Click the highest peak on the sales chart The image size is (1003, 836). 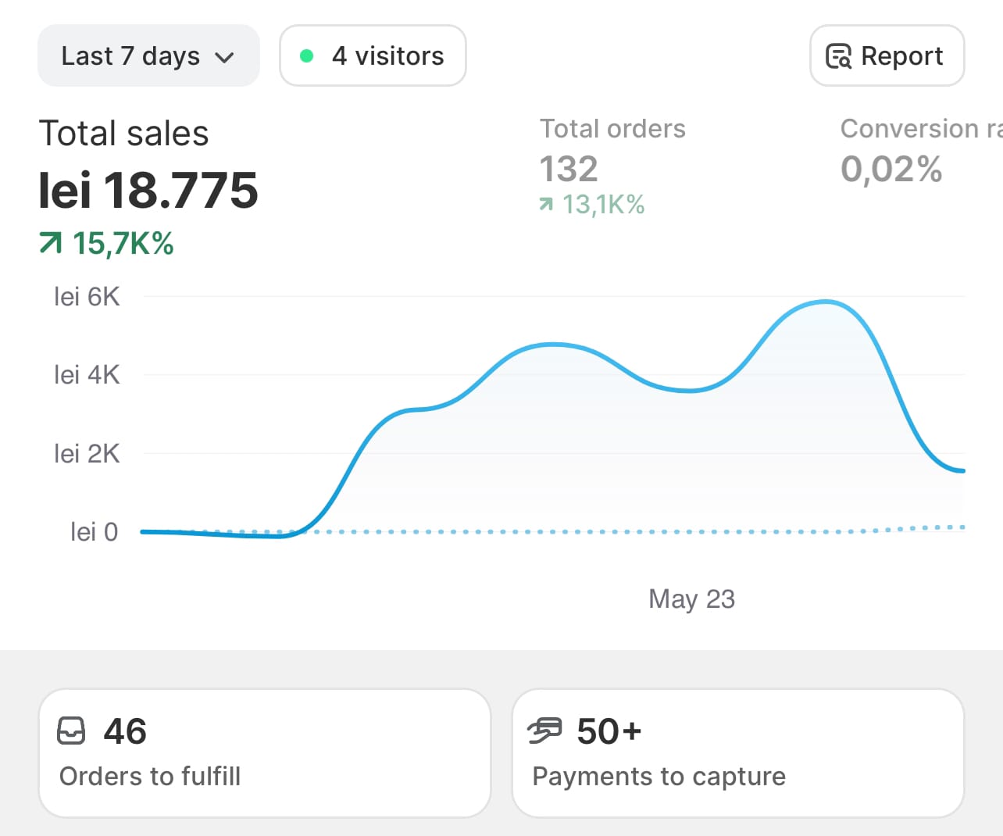pyautogui.click(x=824, y=302)
